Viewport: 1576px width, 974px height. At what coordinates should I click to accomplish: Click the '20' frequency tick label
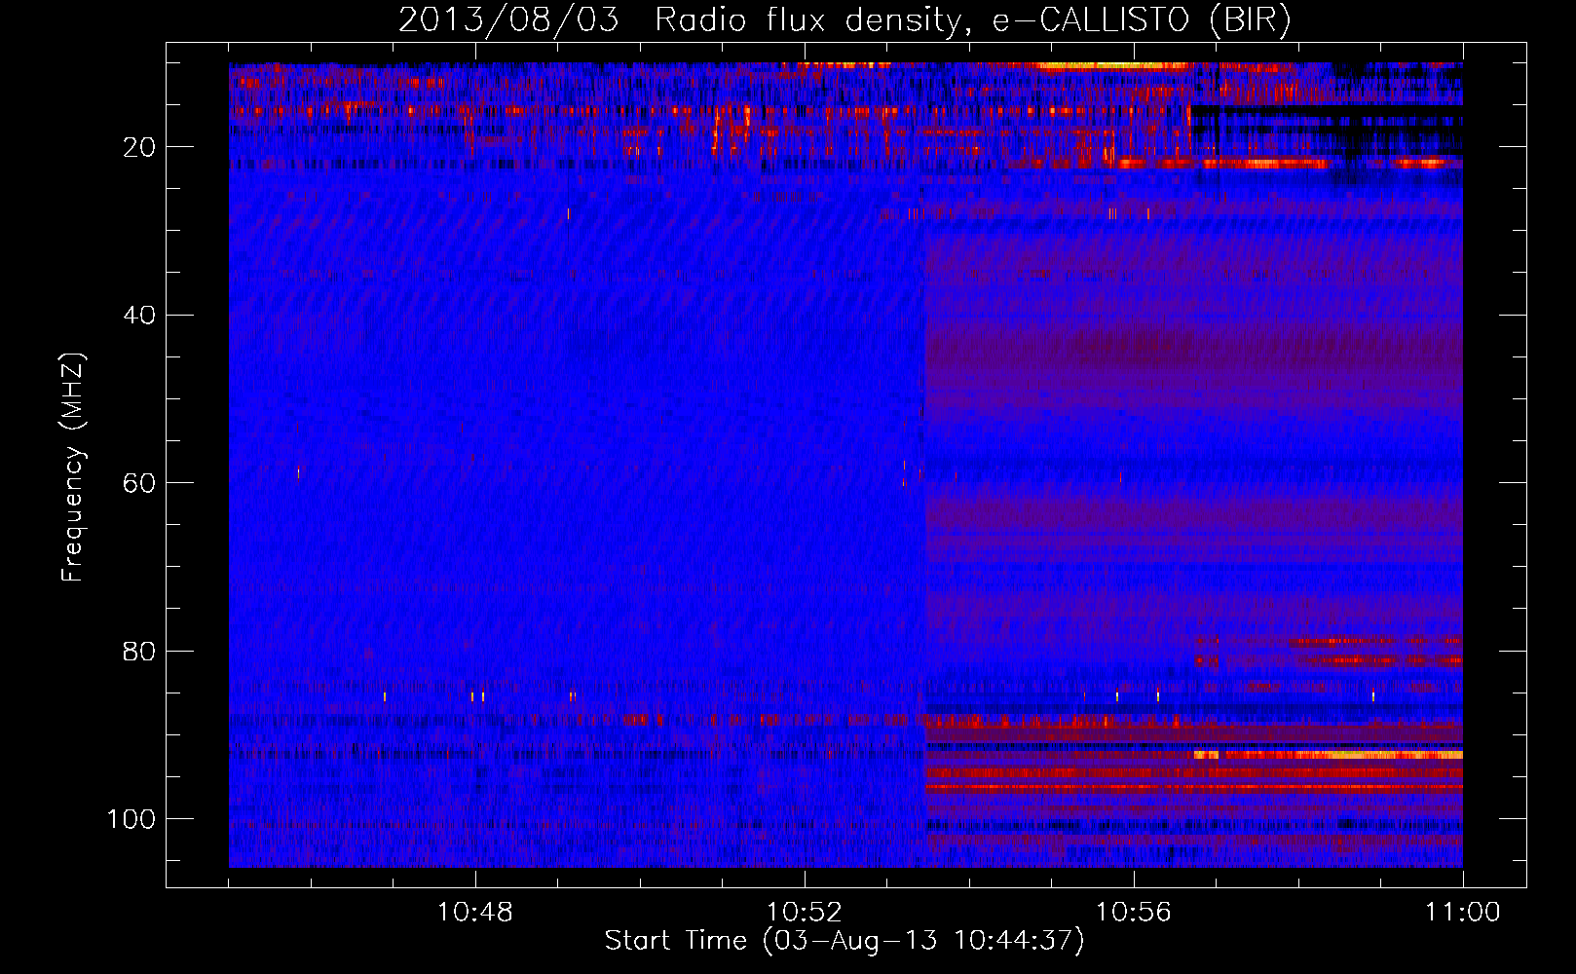(x=139, y=147)
